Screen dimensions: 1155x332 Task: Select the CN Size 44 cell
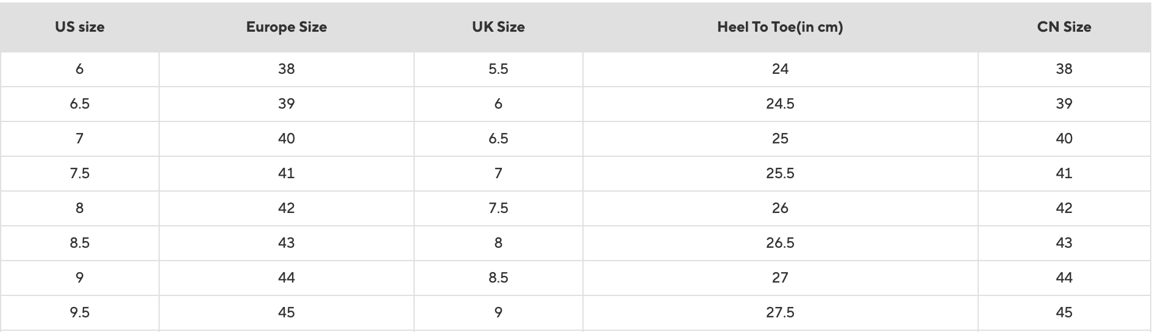point(1064,278)
